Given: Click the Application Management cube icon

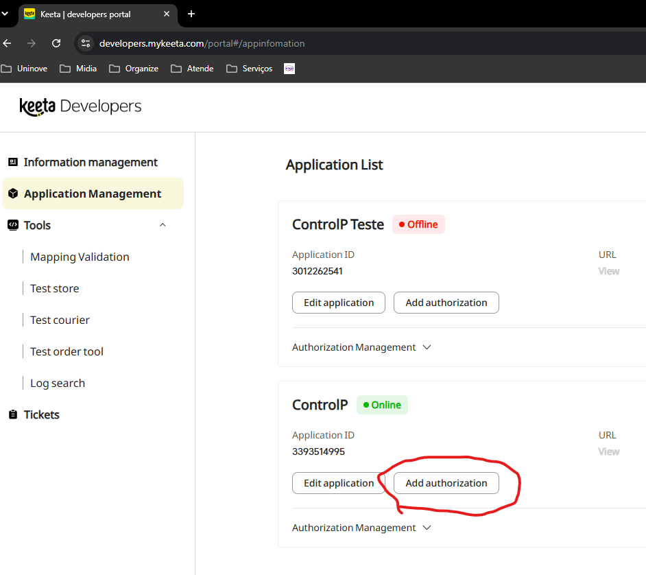Looking at the screenshot, I should (x=13, y=193).
